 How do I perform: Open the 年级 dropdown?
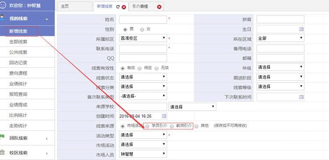[280, 67]
